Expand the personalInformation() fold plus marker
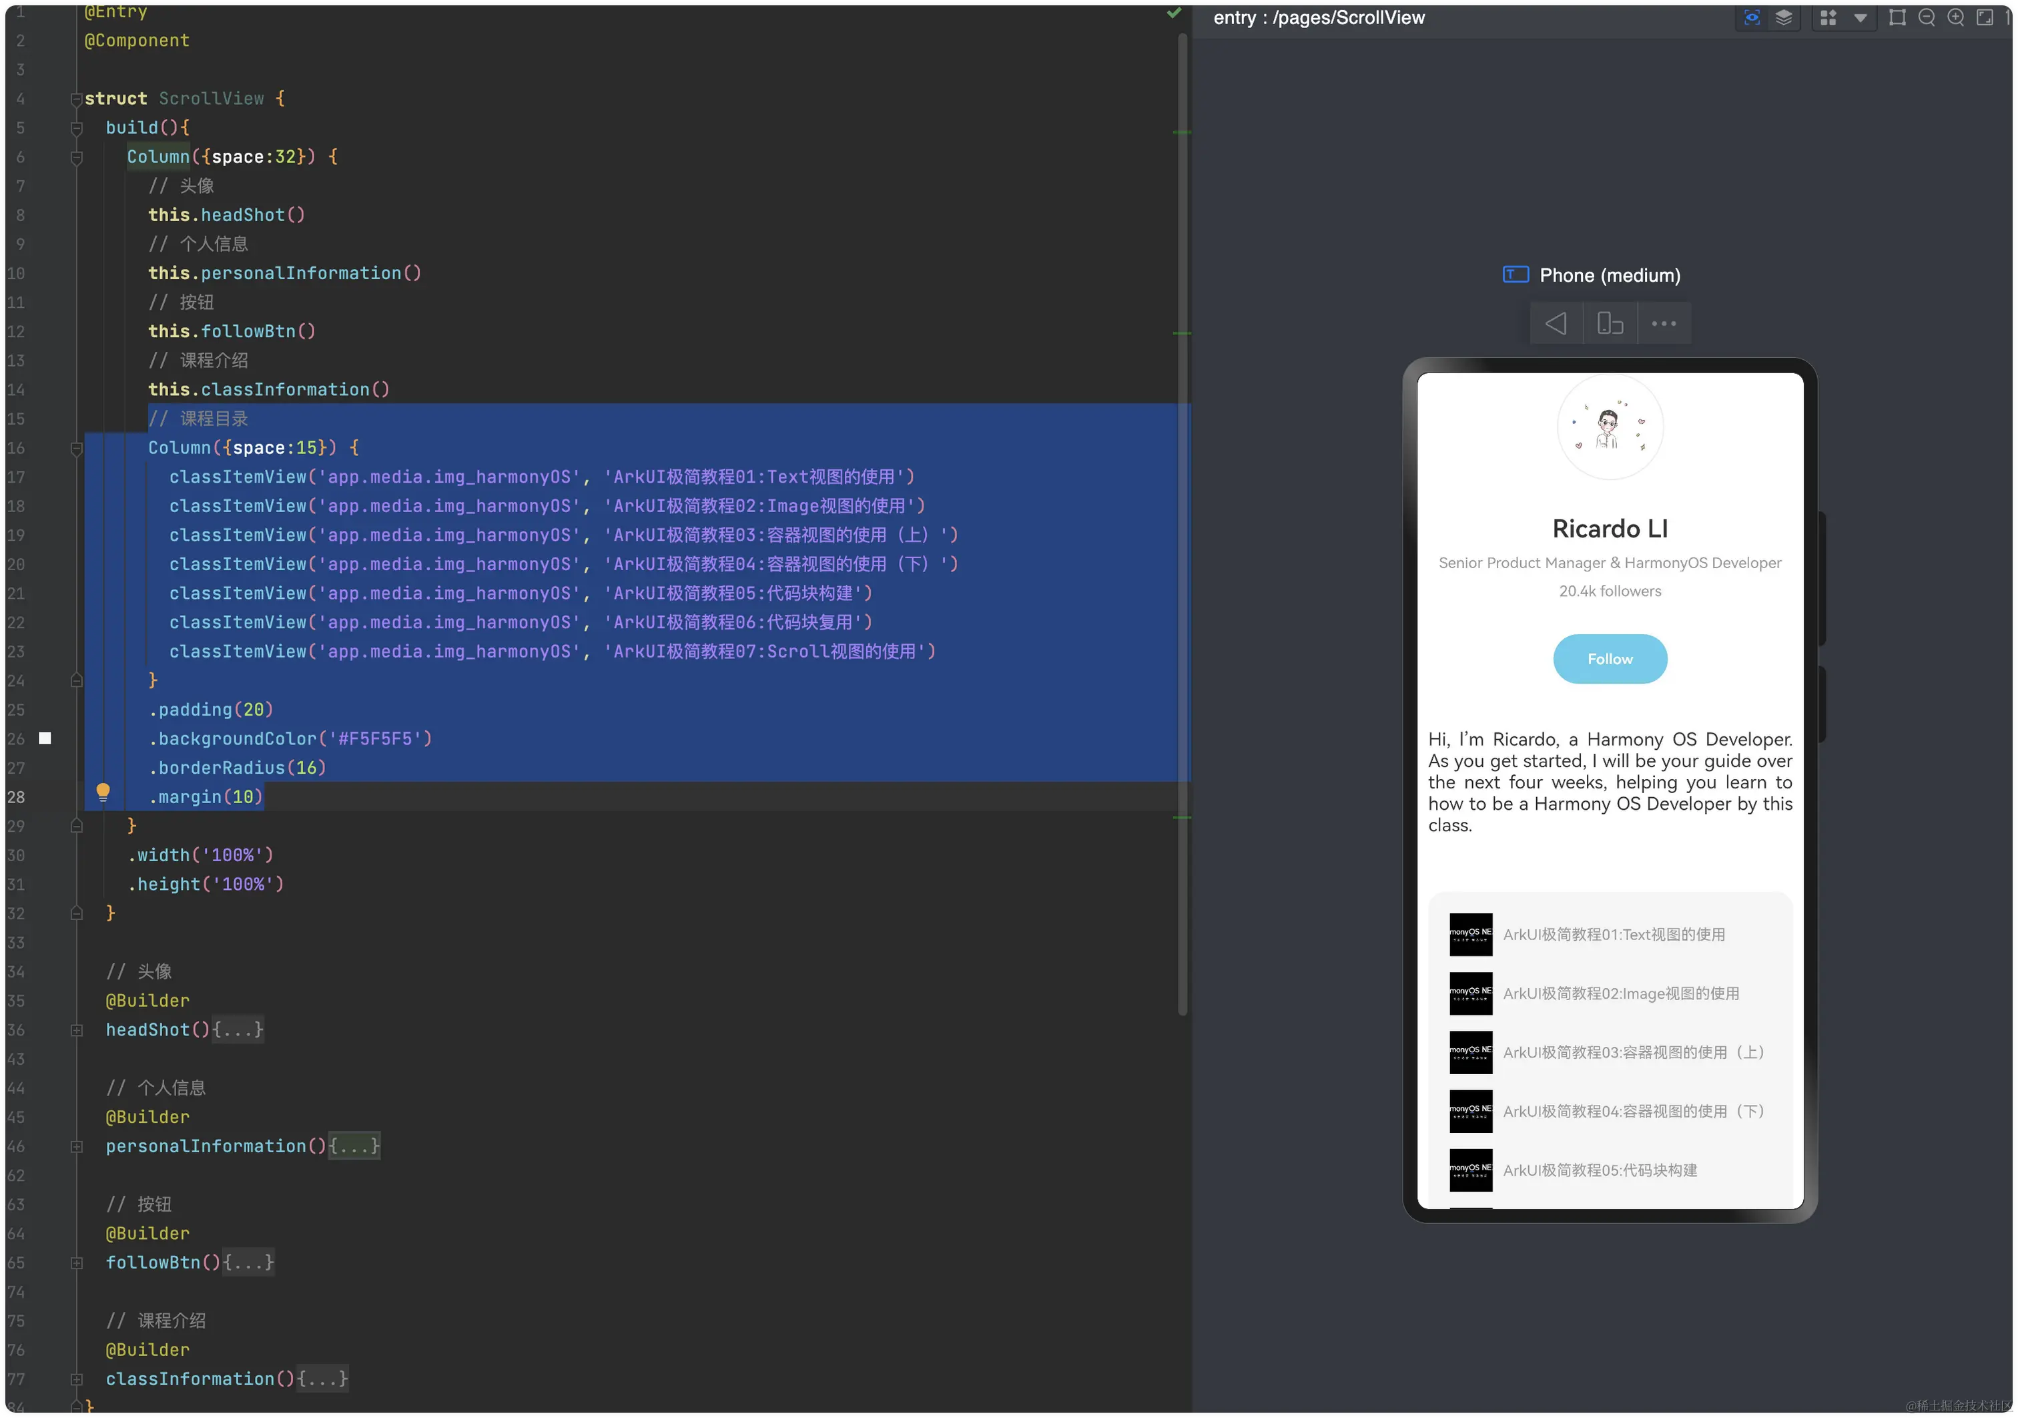Viewport: 2018px width, 1418px height. point(77,1146)
